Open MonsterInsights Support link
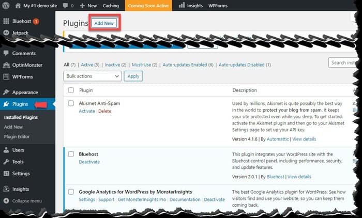This screenshot has height=218, width=362. (x=107, y=199)
